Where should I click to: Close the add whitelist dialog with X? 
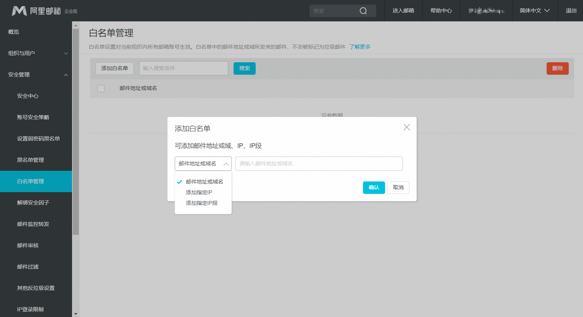click(x=406, y=127)
